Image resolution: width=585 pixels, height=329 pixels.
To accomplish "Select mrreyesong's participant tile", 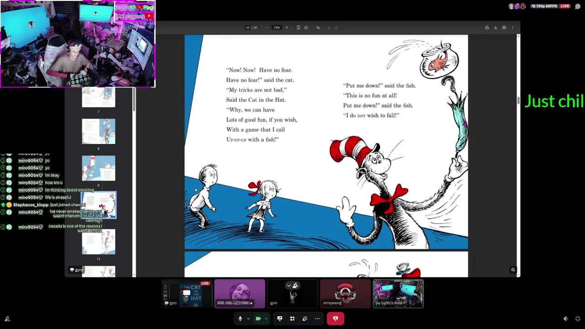I will pyautogui.click(x=346, y=294).
